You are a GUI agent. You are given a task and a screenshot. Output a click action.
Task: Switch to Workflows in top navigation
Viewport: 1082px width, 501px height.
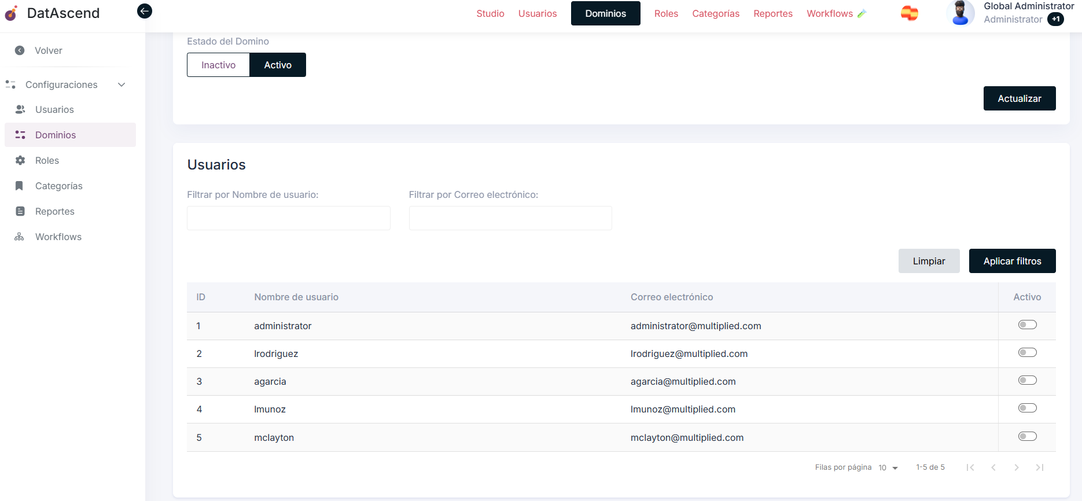830,13
